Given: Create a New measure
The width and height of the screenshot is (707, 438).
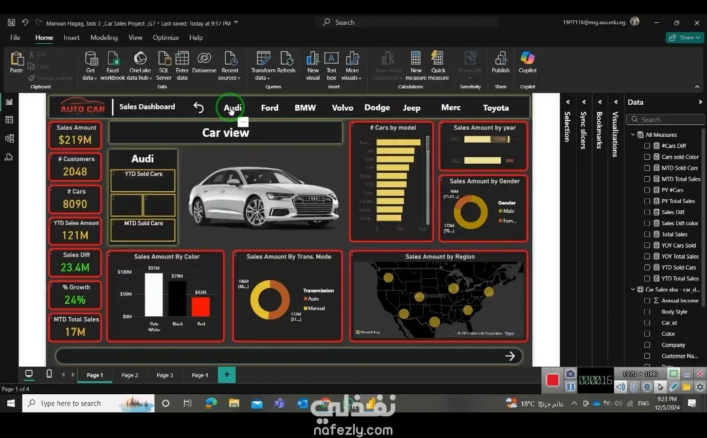Looking at the screenshot, I should [416, 66].
